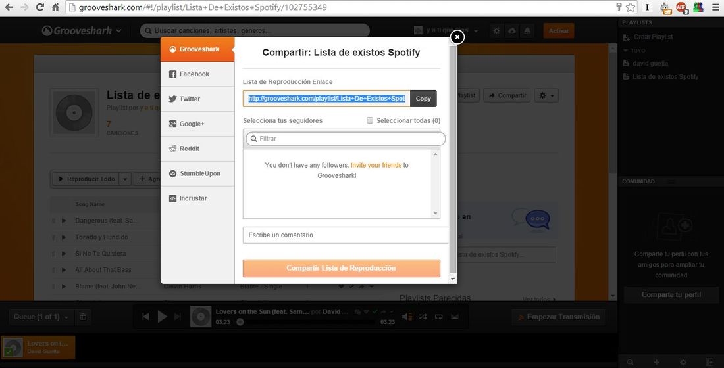Open the david guetta playlist
724x368 pixels.
click(646, 64)
